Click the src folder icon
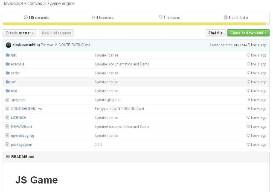This screenshot has width=273, height=192. click(x=7, y=82)
